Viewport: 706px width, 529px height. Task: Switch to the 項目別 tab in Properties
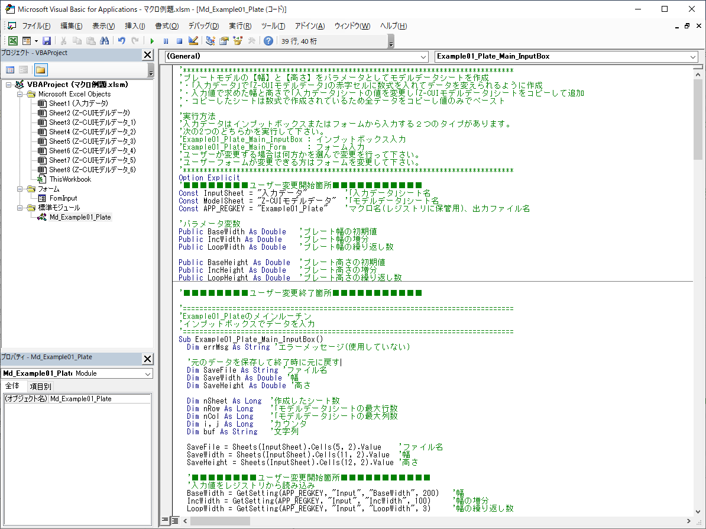pyautogui.click(x=40, y=386)
